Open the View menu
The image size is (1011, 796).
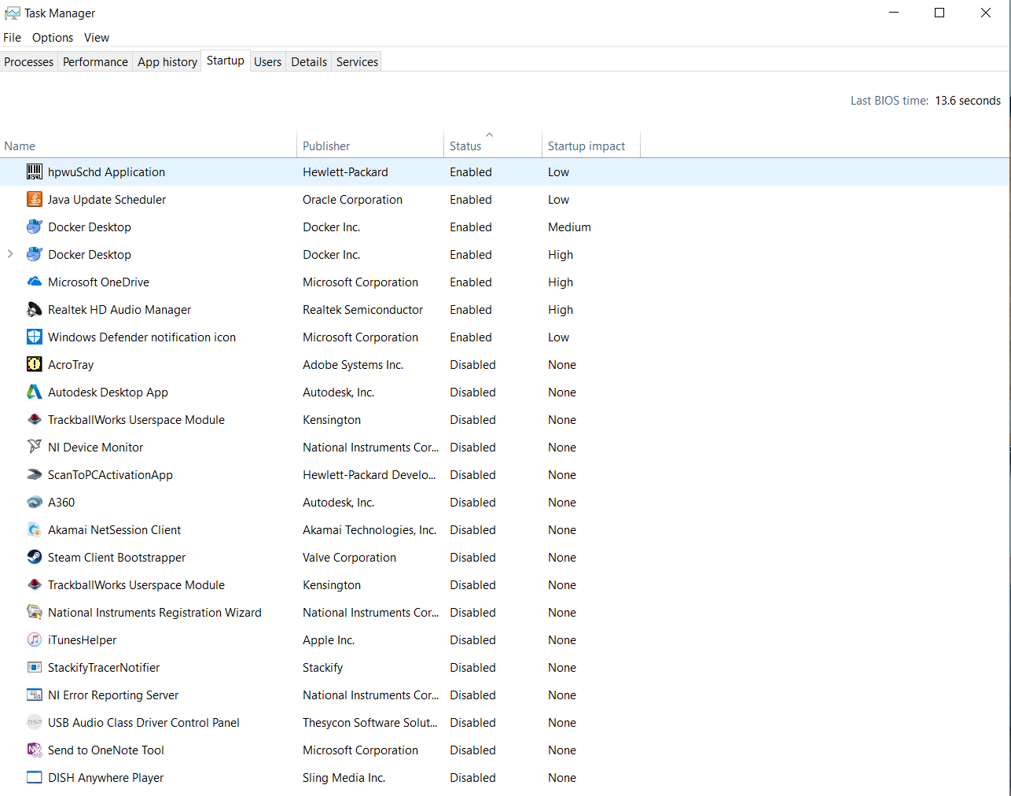coord(97,38)
